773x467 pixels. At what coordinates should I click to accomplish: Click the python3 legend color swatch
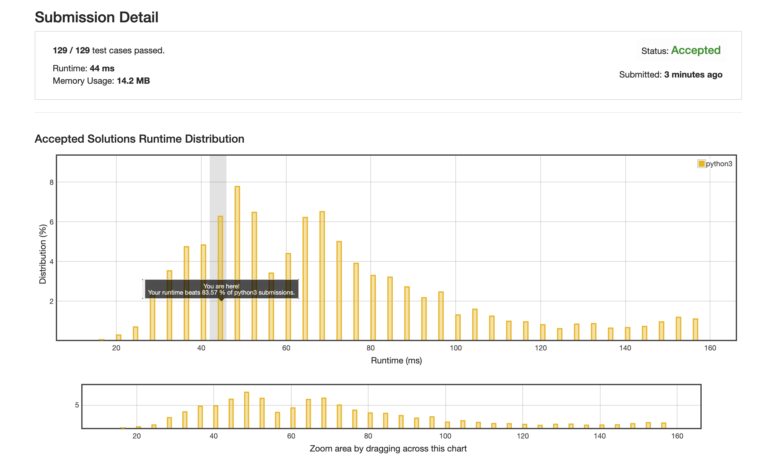(701, 164)
